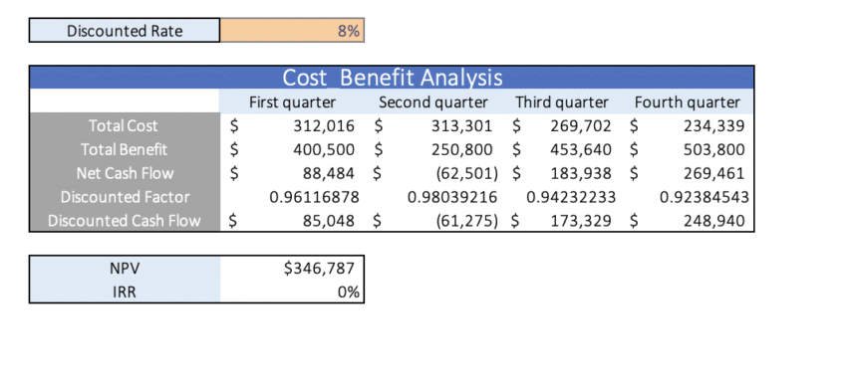847x386 pixels.
Task: Click the 453,640 total benefit cell
Action: [x=562, y=149]
